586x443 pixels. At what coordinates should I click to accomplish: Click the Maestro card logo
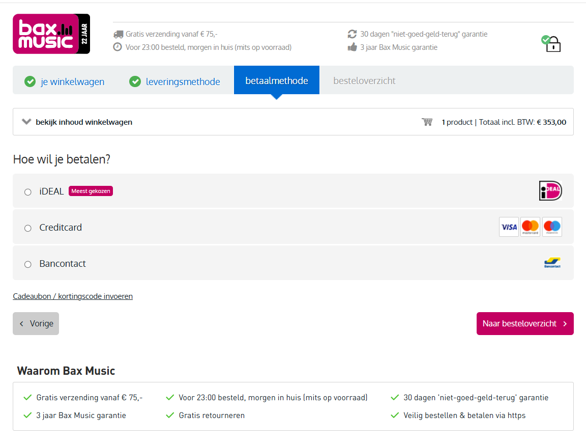tap(552, 227)
